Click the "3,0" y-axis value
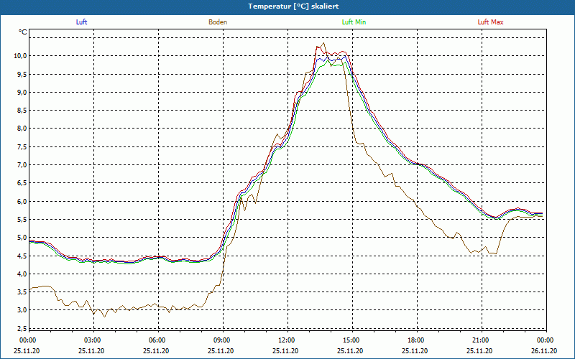This screenshot has width=575, height=359. pos(22,310)
